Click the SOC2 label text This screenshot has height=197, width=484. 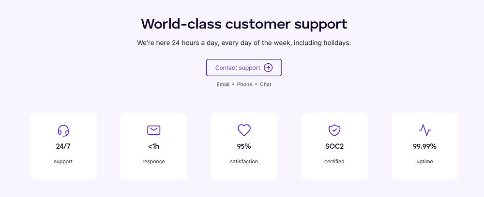tap(334, 146)
